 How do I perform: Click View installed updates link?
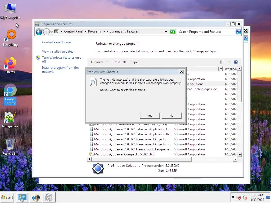[x=57, y=52]
